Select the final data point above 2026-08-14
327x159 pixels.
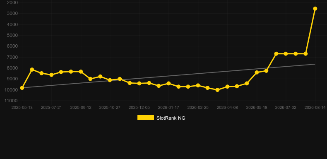pyautogui.click(x=315, y=9)
